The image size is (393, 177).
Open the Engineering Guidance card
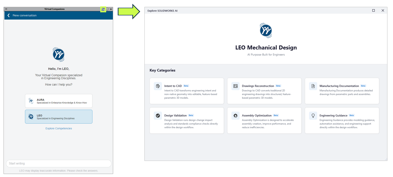pyautogui.click(x=342, y=121)
